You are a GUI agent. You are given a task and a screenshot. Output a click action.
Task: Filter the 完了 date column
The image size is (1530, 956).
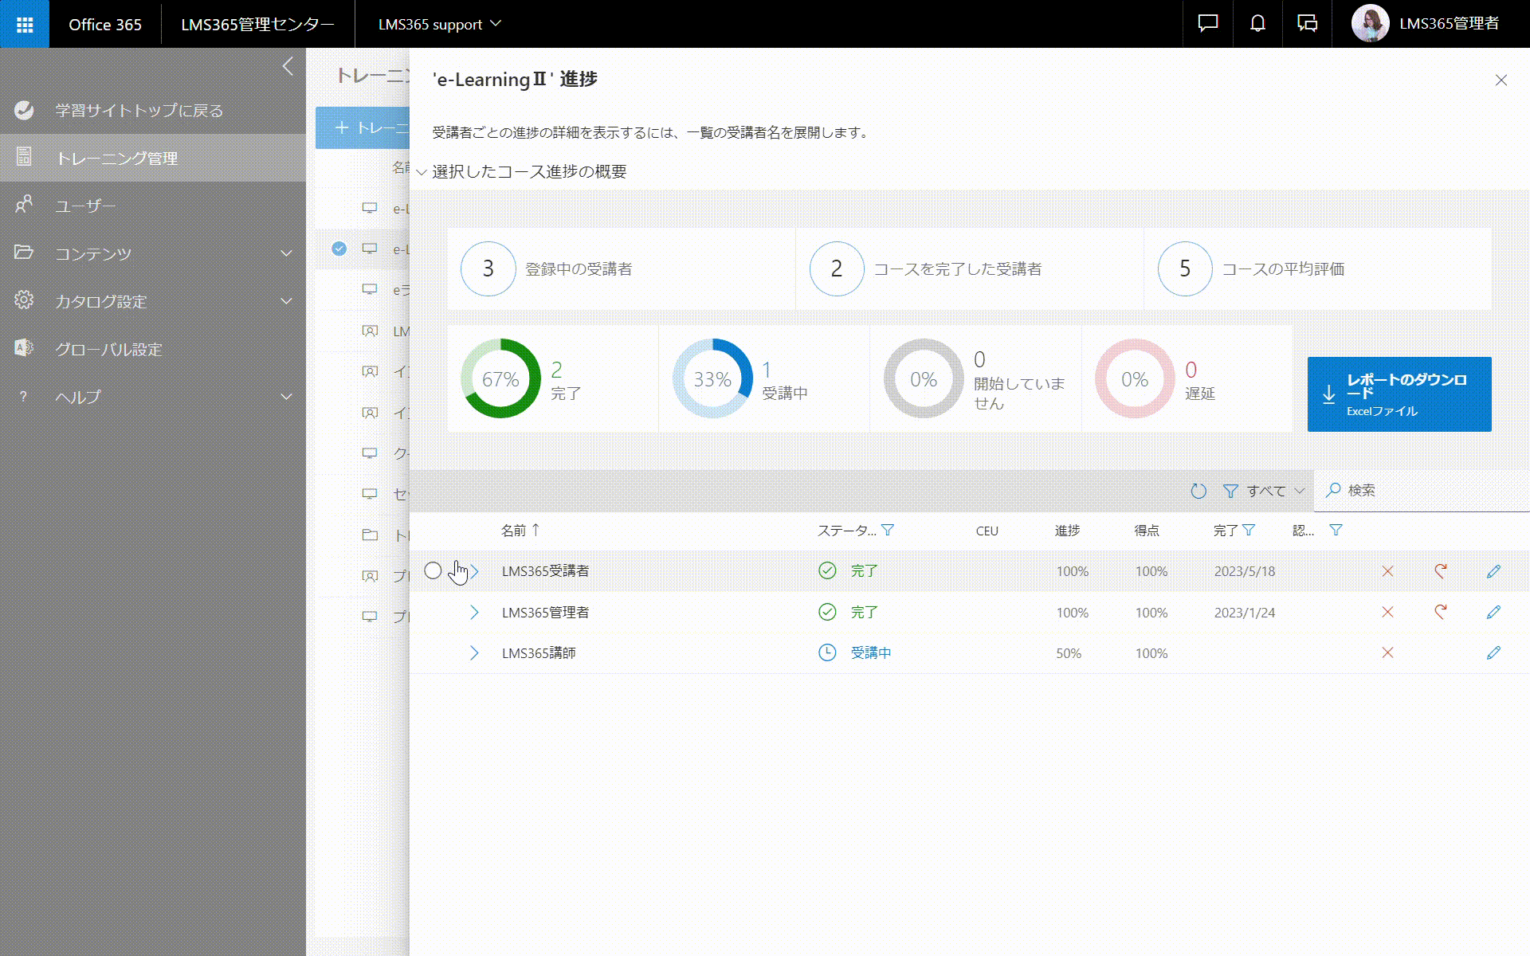(1249, 531)
